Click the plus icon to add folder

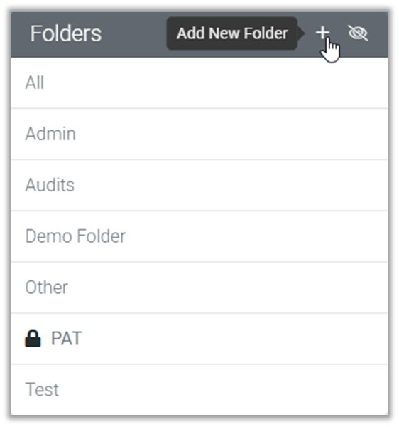[322, 33]
